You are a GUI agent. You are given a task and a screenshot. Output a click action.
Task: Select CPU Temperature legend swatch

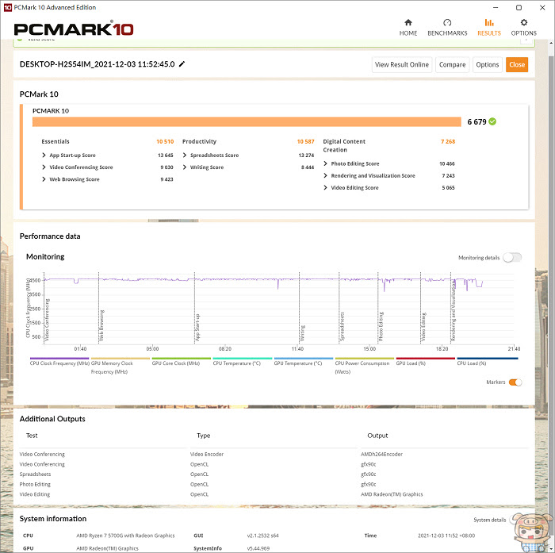pyautogui.click(x=243, y=359)
